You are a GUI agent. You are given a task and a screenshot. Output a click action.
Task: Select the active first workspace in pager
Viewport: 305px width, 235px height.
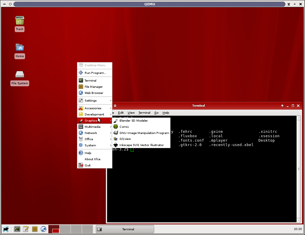point(54,229)
